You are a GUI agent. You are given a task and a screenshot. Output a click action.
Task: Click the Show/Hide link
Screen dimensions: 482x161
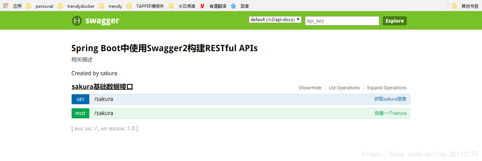pos(310,88)
